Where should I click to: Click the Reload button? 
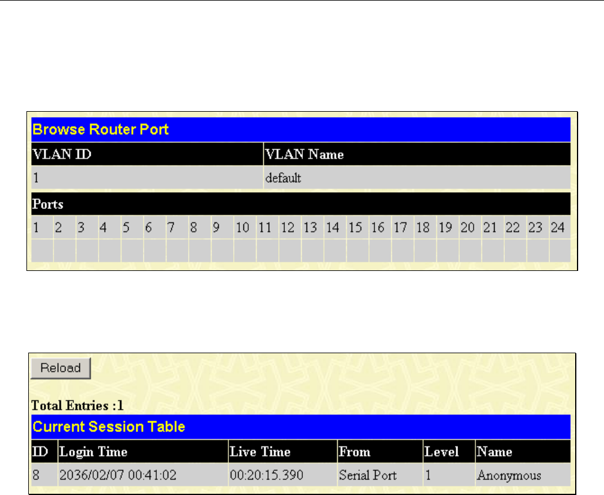click(60, 368)
